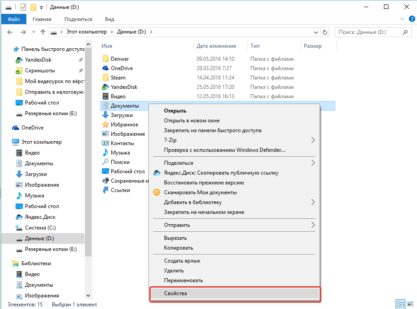Image resolution: width=417 pixels, height=309 pixels.
Task: Click the refresh button next to address bar
Action: pyautogui.click(x=325, y=32)
